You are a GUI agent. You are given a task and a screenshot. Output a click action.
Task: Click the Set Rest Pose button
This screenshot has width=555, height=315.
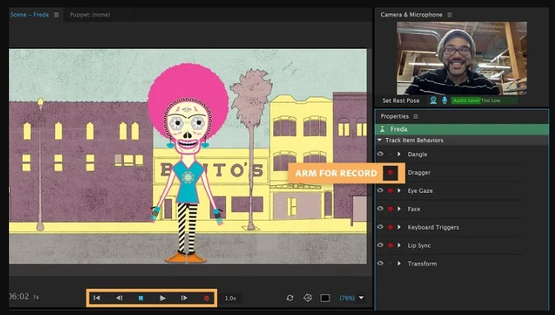pyautogui.click(x=401, y=100)
